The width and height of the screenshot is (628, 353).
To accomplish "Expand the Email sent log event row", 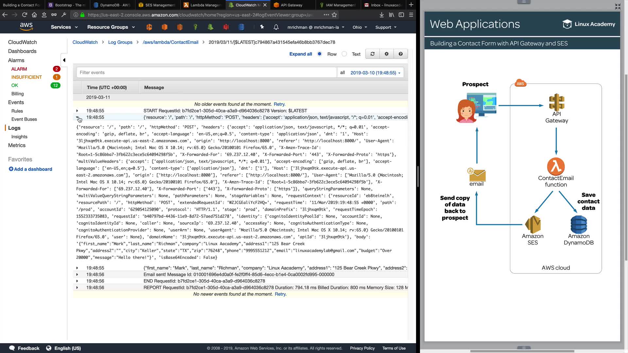I will 77,275.
